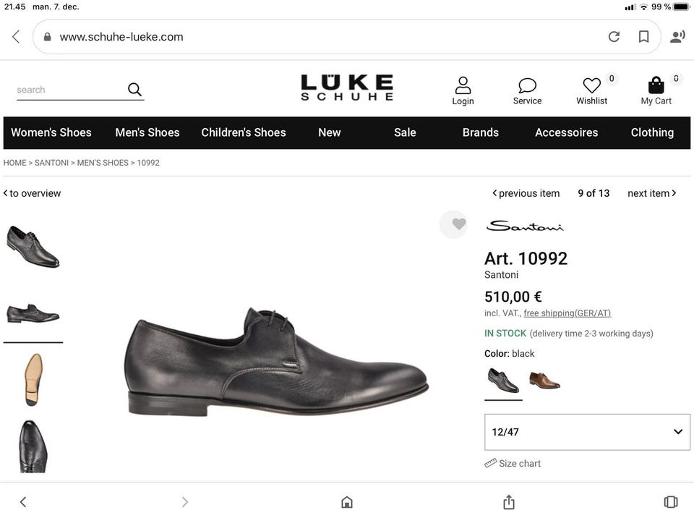Click the search input field
Viewport: 694px width, 521px height.
[69, 90]
